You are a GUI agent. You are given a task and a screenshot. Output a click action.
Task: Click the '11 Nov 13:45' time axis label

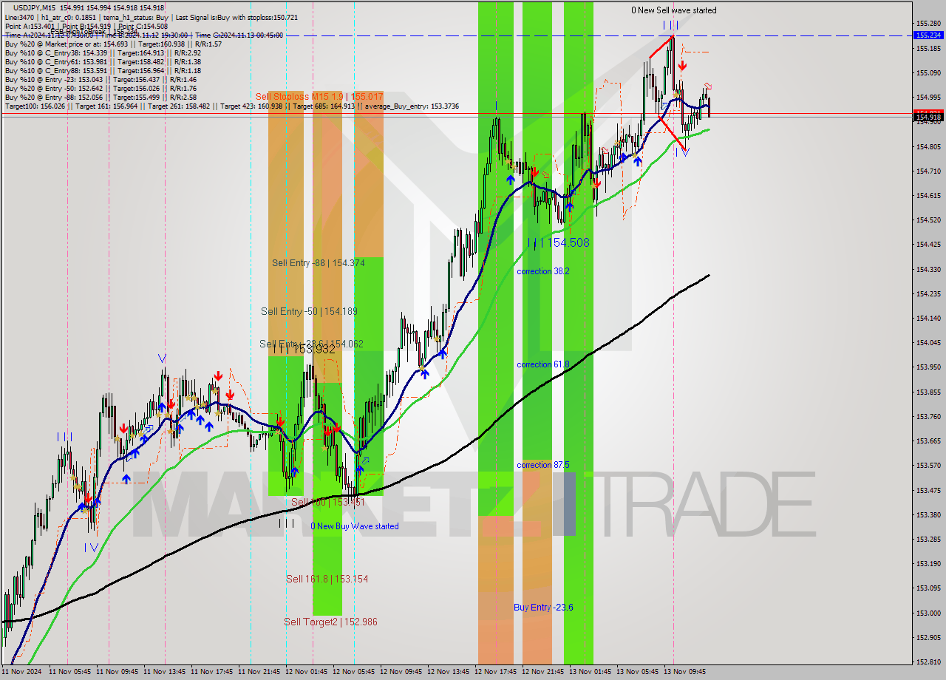click(165, 672)
